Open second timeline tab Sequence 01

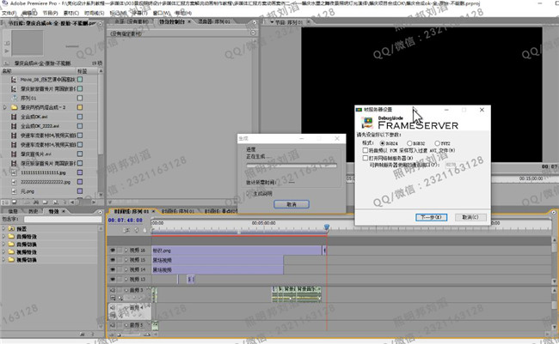tap(178, 211)
